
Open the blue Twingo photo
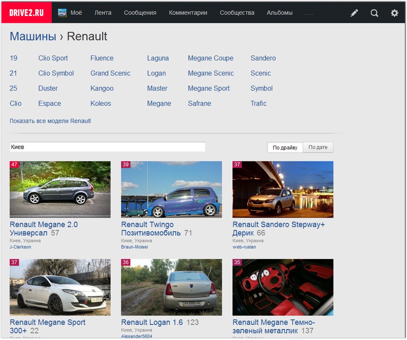pyautogui.click(x=172, y=189)
